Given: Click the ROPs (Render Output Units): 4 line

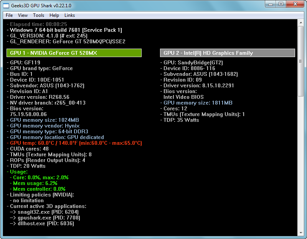Looking at the screenshot, I should (46, 160).
